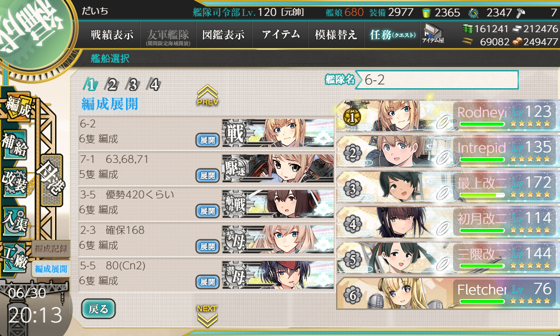The image size is (560, 336).
Task: Open the 改装 remodel sidebar icon
Action: (x=14, y=182)
